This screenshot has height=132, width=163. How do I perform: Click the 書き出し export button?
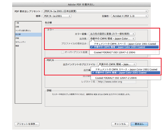coord(139,124)
